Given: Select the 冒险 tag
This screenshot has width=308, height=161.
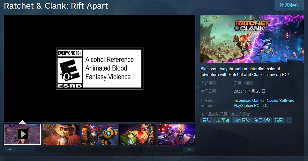Looking at the screenshot, I should pyautogui.click(x=207, y=120).
